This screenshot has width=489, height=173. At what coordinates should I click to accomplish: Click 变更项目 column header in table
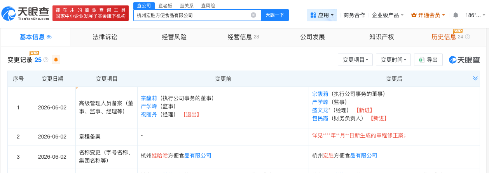[x=107, y=79]
